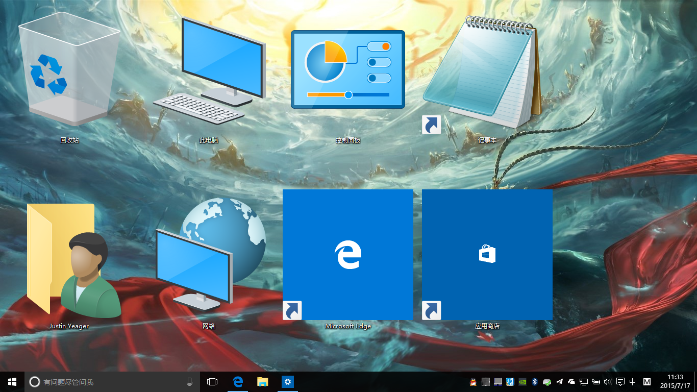Open OneDrive from the system tray
The image size is (697, 392).
(571, 381)
